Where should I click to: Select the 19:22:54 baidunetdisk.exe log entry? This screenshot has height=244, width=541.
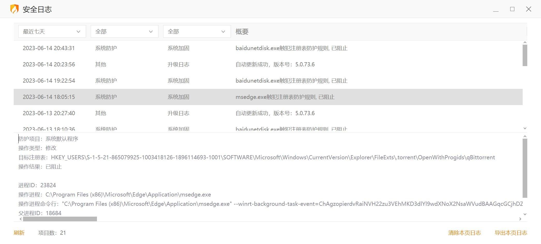[x=268, y=81]
